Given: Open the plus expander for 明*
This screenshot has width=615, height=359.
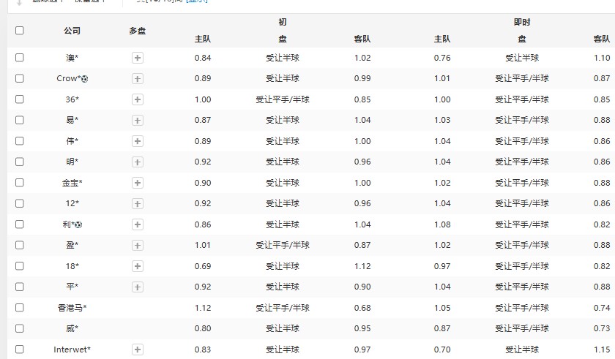Looking at the screenshot, I should [138, 162].
